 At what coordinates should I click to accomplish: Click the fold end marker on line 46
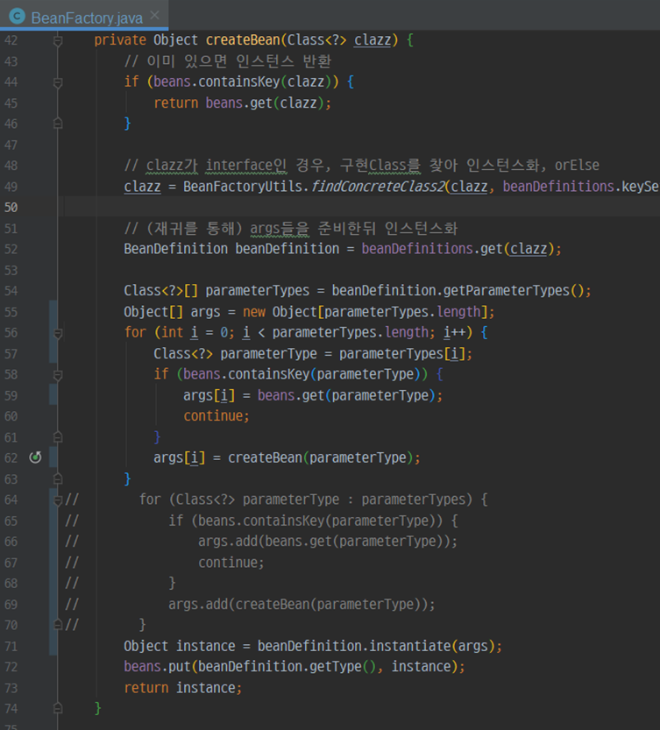58,124
